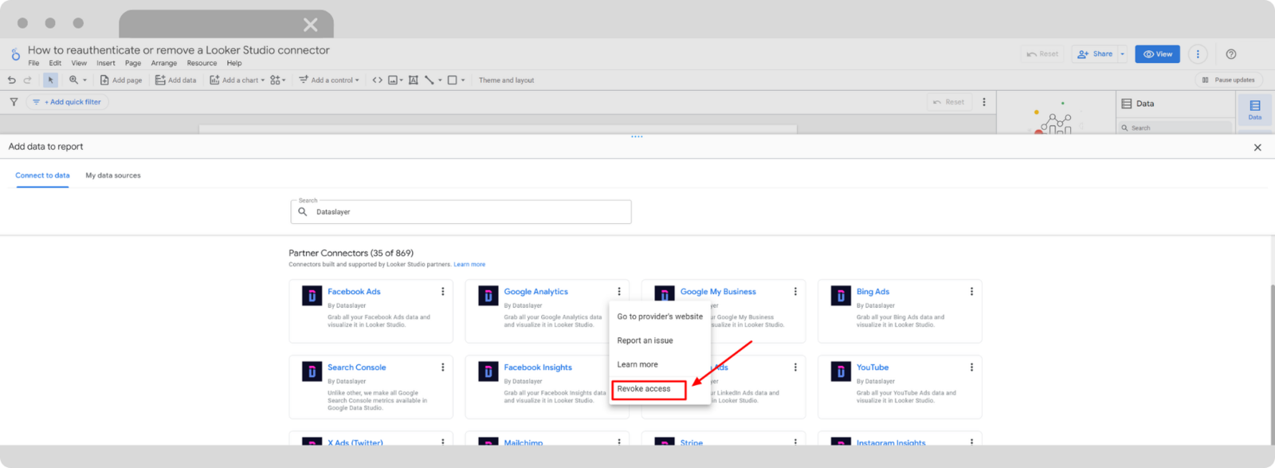Click Add quick filter chip
Viewport: 1275px width, 468px height.
pyautogui.click(x=68, y=102)
